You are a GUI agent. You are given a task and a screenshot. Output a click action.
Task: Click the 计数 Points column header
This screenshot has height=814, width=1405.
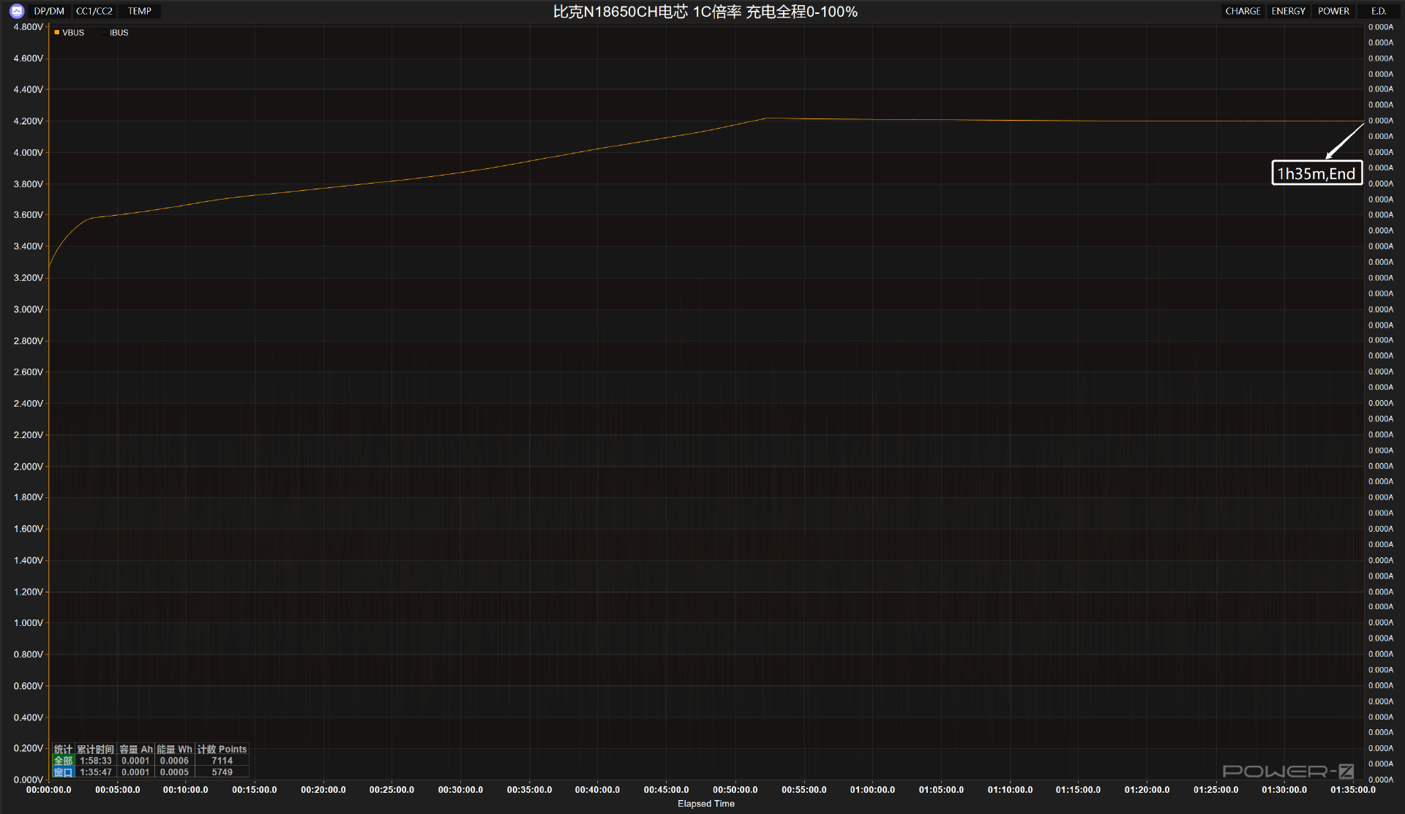222,750
